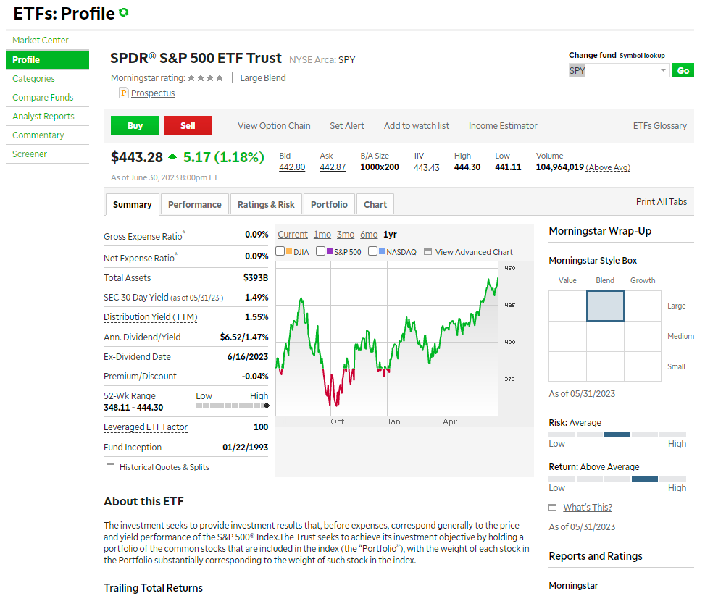Image resolution: width=705 pixels, height=596 pixels.
Task: Switch to the Ratings & Risk tab
Action: 266,204
